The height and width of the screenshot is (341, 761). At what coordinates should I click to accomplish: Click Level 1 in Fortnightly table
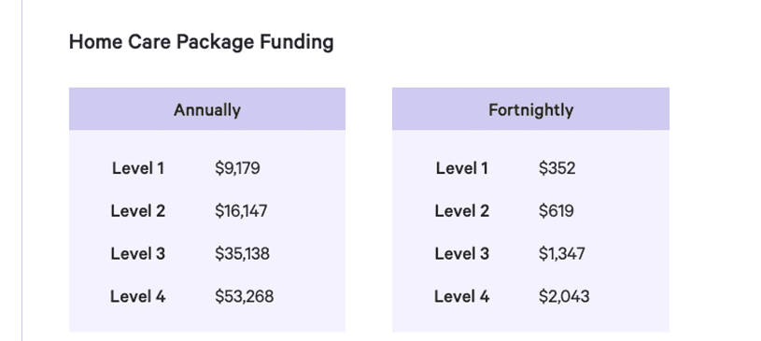tap(461, 168)
